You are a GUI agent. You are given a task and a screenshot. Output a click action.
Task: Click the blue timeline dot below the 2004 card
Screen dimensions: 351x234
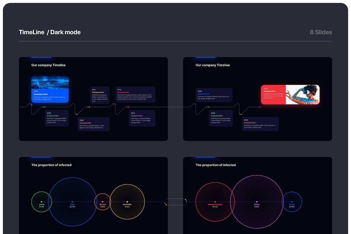tap(31, 104)
